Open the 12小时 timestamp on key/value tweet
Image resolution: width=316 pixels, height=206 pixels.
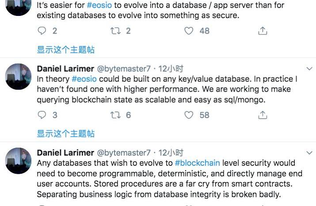tap(171, 69)
